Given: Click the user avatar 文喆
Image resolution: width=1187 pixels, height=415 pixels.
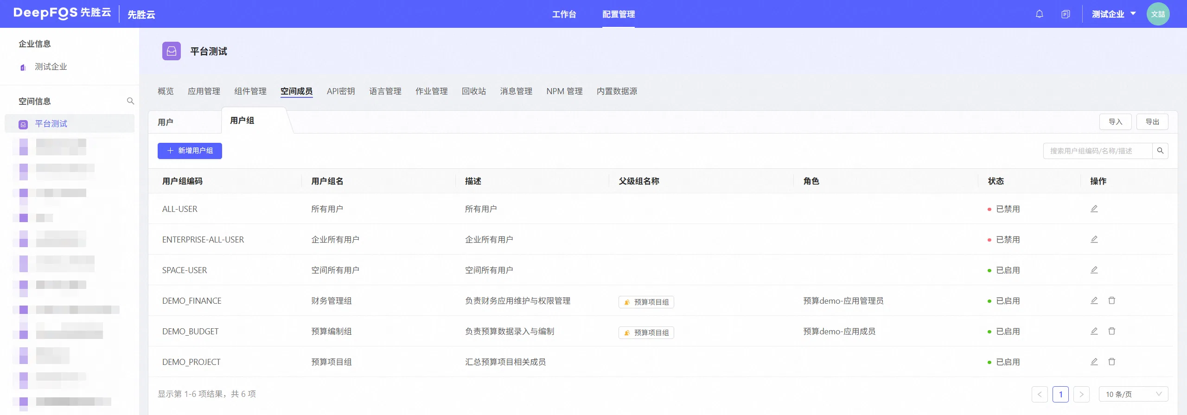Looking at the screenshot, I should pyautogui.click(x=1158, y=14).
